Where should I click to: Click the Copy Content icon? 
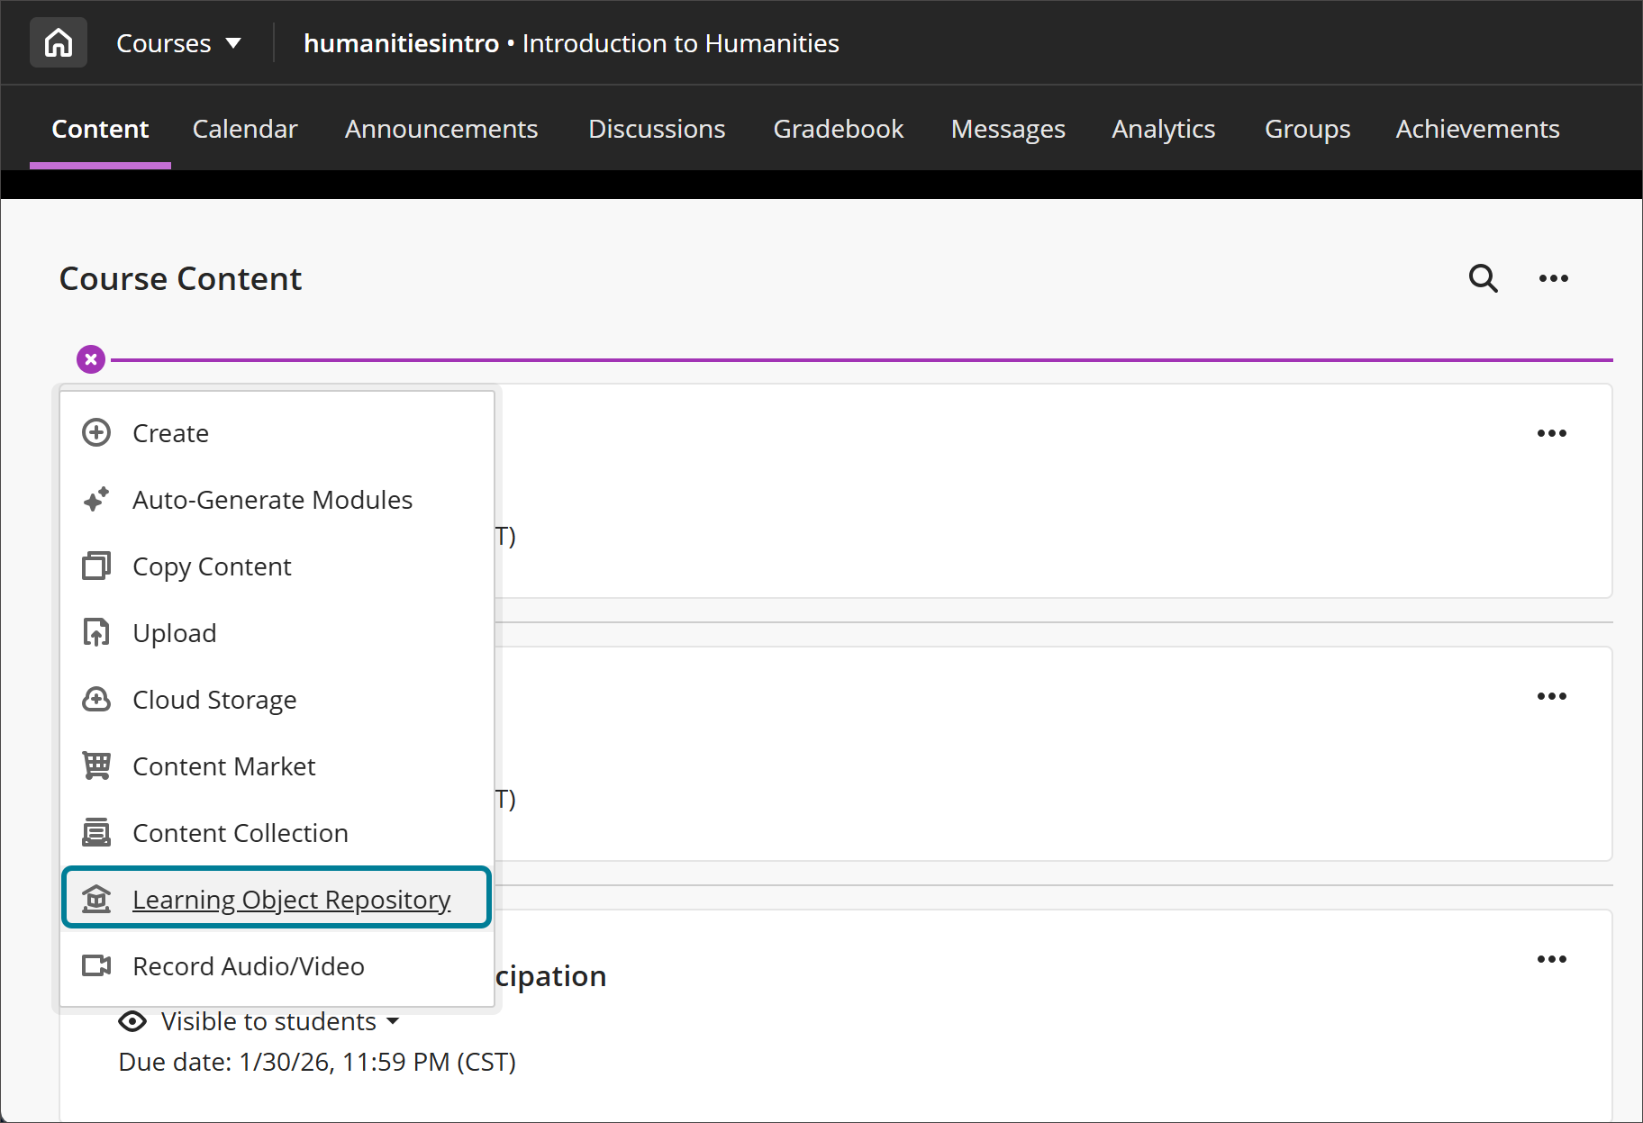tap(96, 566)
